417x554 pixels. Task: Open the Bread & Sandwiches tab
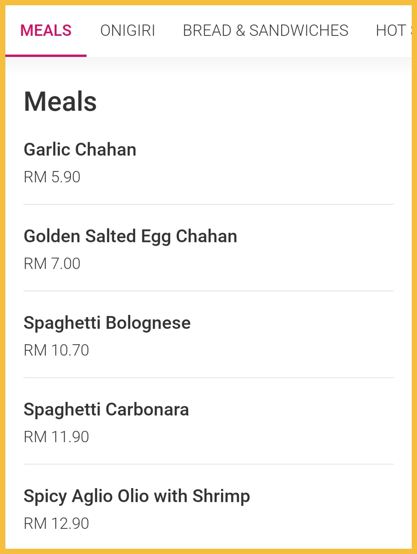[265, 31]
